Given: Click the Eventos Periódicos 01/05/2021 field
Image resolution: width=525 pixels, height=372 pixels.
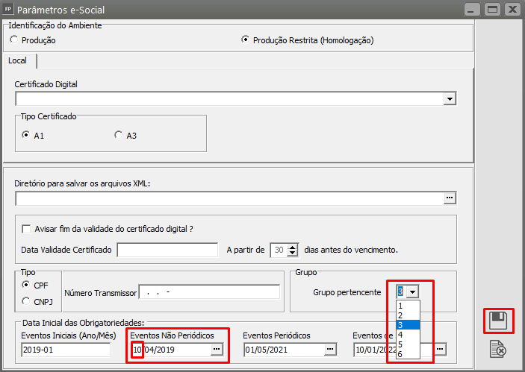Looking at the screenshot, I should point(285,350).
